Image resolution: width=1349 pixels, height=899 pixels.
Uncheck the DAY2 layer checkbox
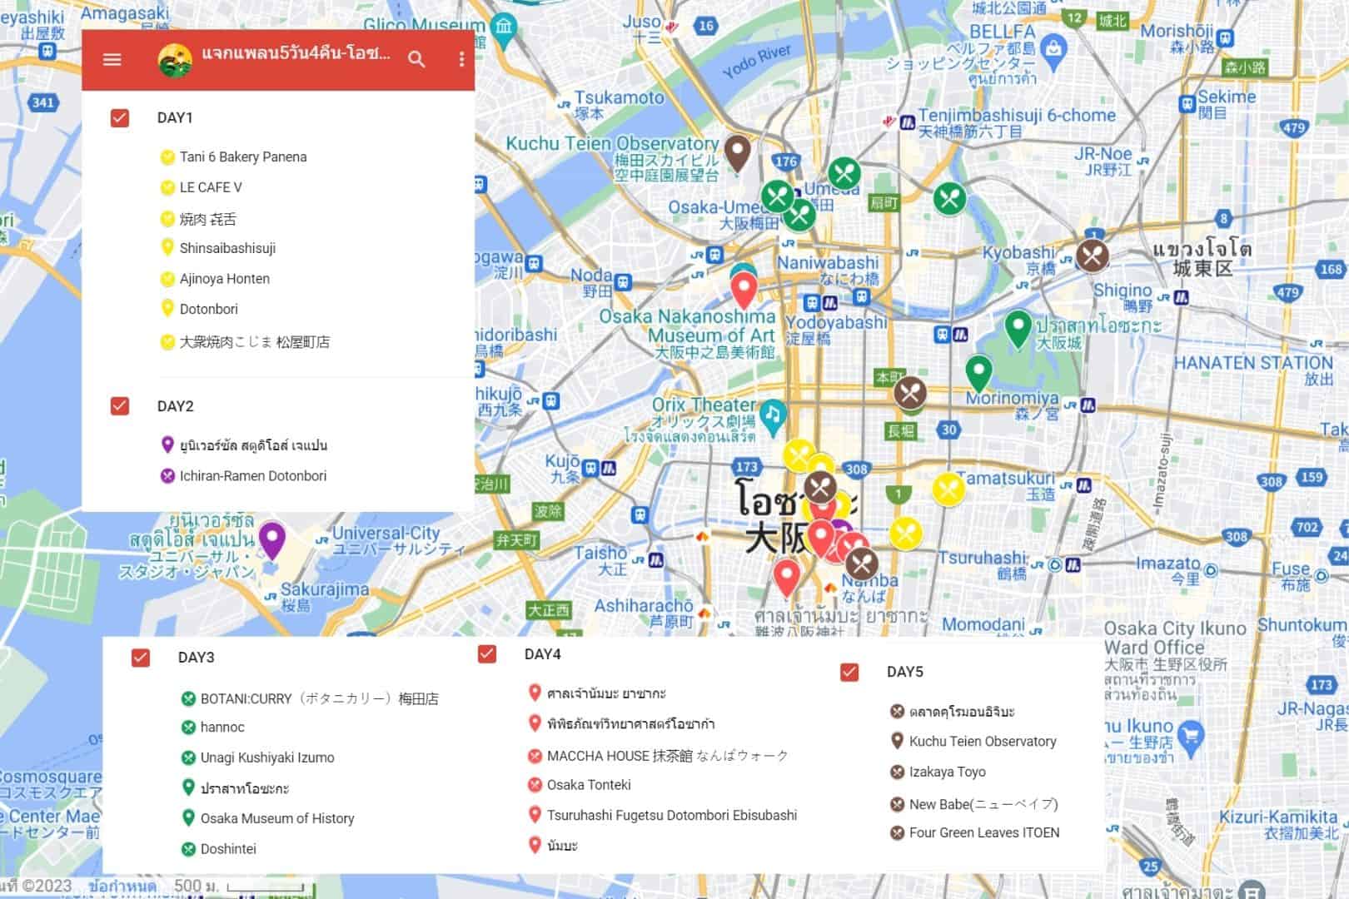[120, 405]
